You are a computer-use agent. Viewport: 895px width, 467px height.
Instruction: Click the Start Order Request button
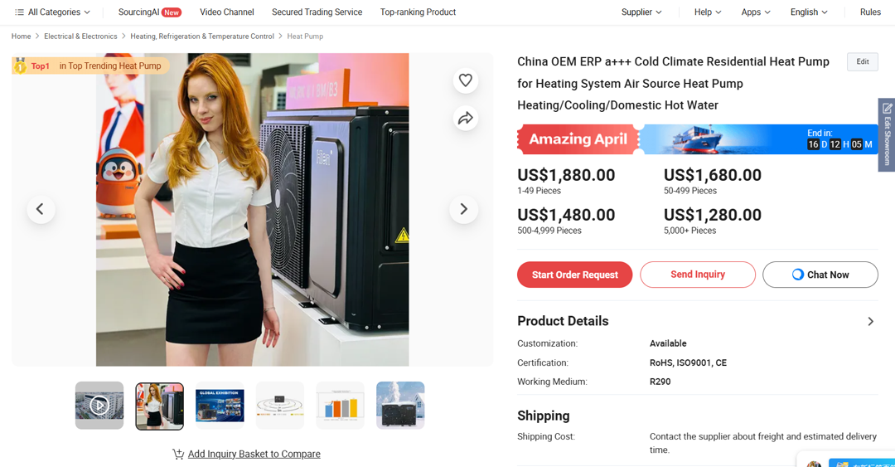coord(575,275)
